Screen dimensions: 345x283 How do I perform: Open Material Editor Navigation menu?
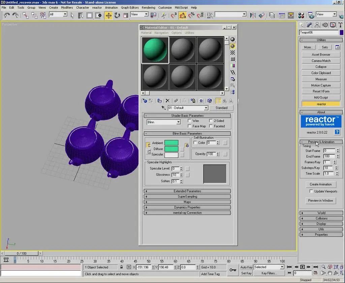(161, 33)
